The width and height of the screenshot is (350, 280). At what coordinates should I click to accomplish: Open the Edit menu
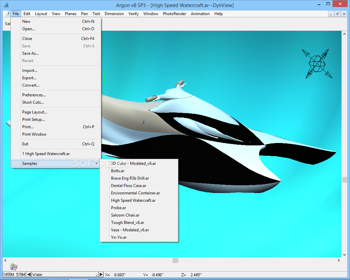coord(27,13)
